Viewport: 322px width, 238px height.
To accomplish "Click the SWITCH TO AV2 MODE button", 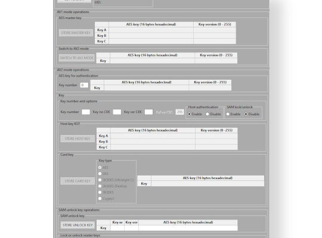I will (77, 58).
